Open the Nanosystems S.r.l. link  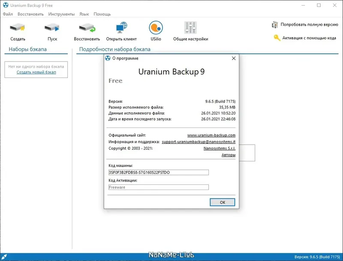(x=220, y=148)
